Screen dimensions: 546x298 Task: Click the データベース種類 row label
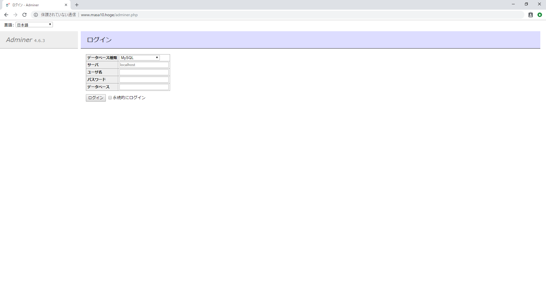102,58
